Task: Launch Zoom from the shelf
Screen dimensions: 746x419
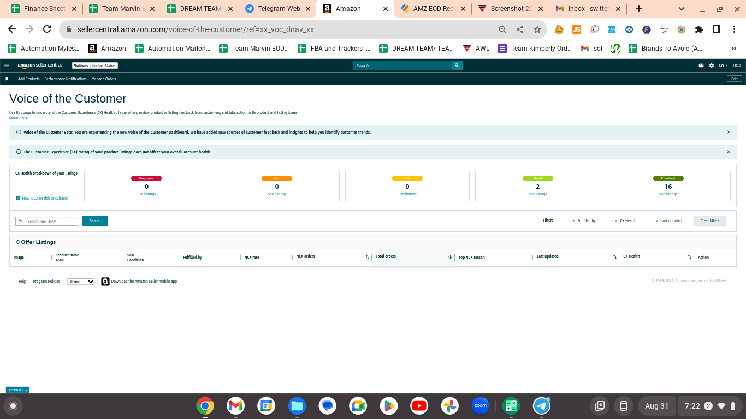Action: tap(481, 406)
